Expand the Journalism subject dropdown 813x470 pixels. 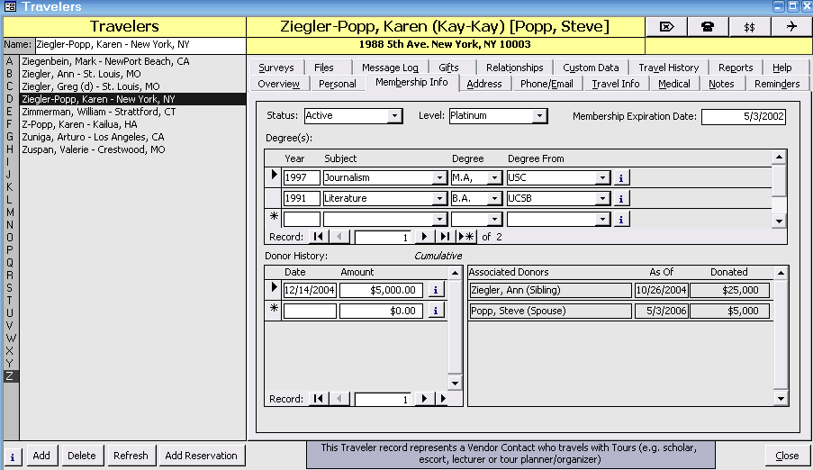click(x=439, y=178)
